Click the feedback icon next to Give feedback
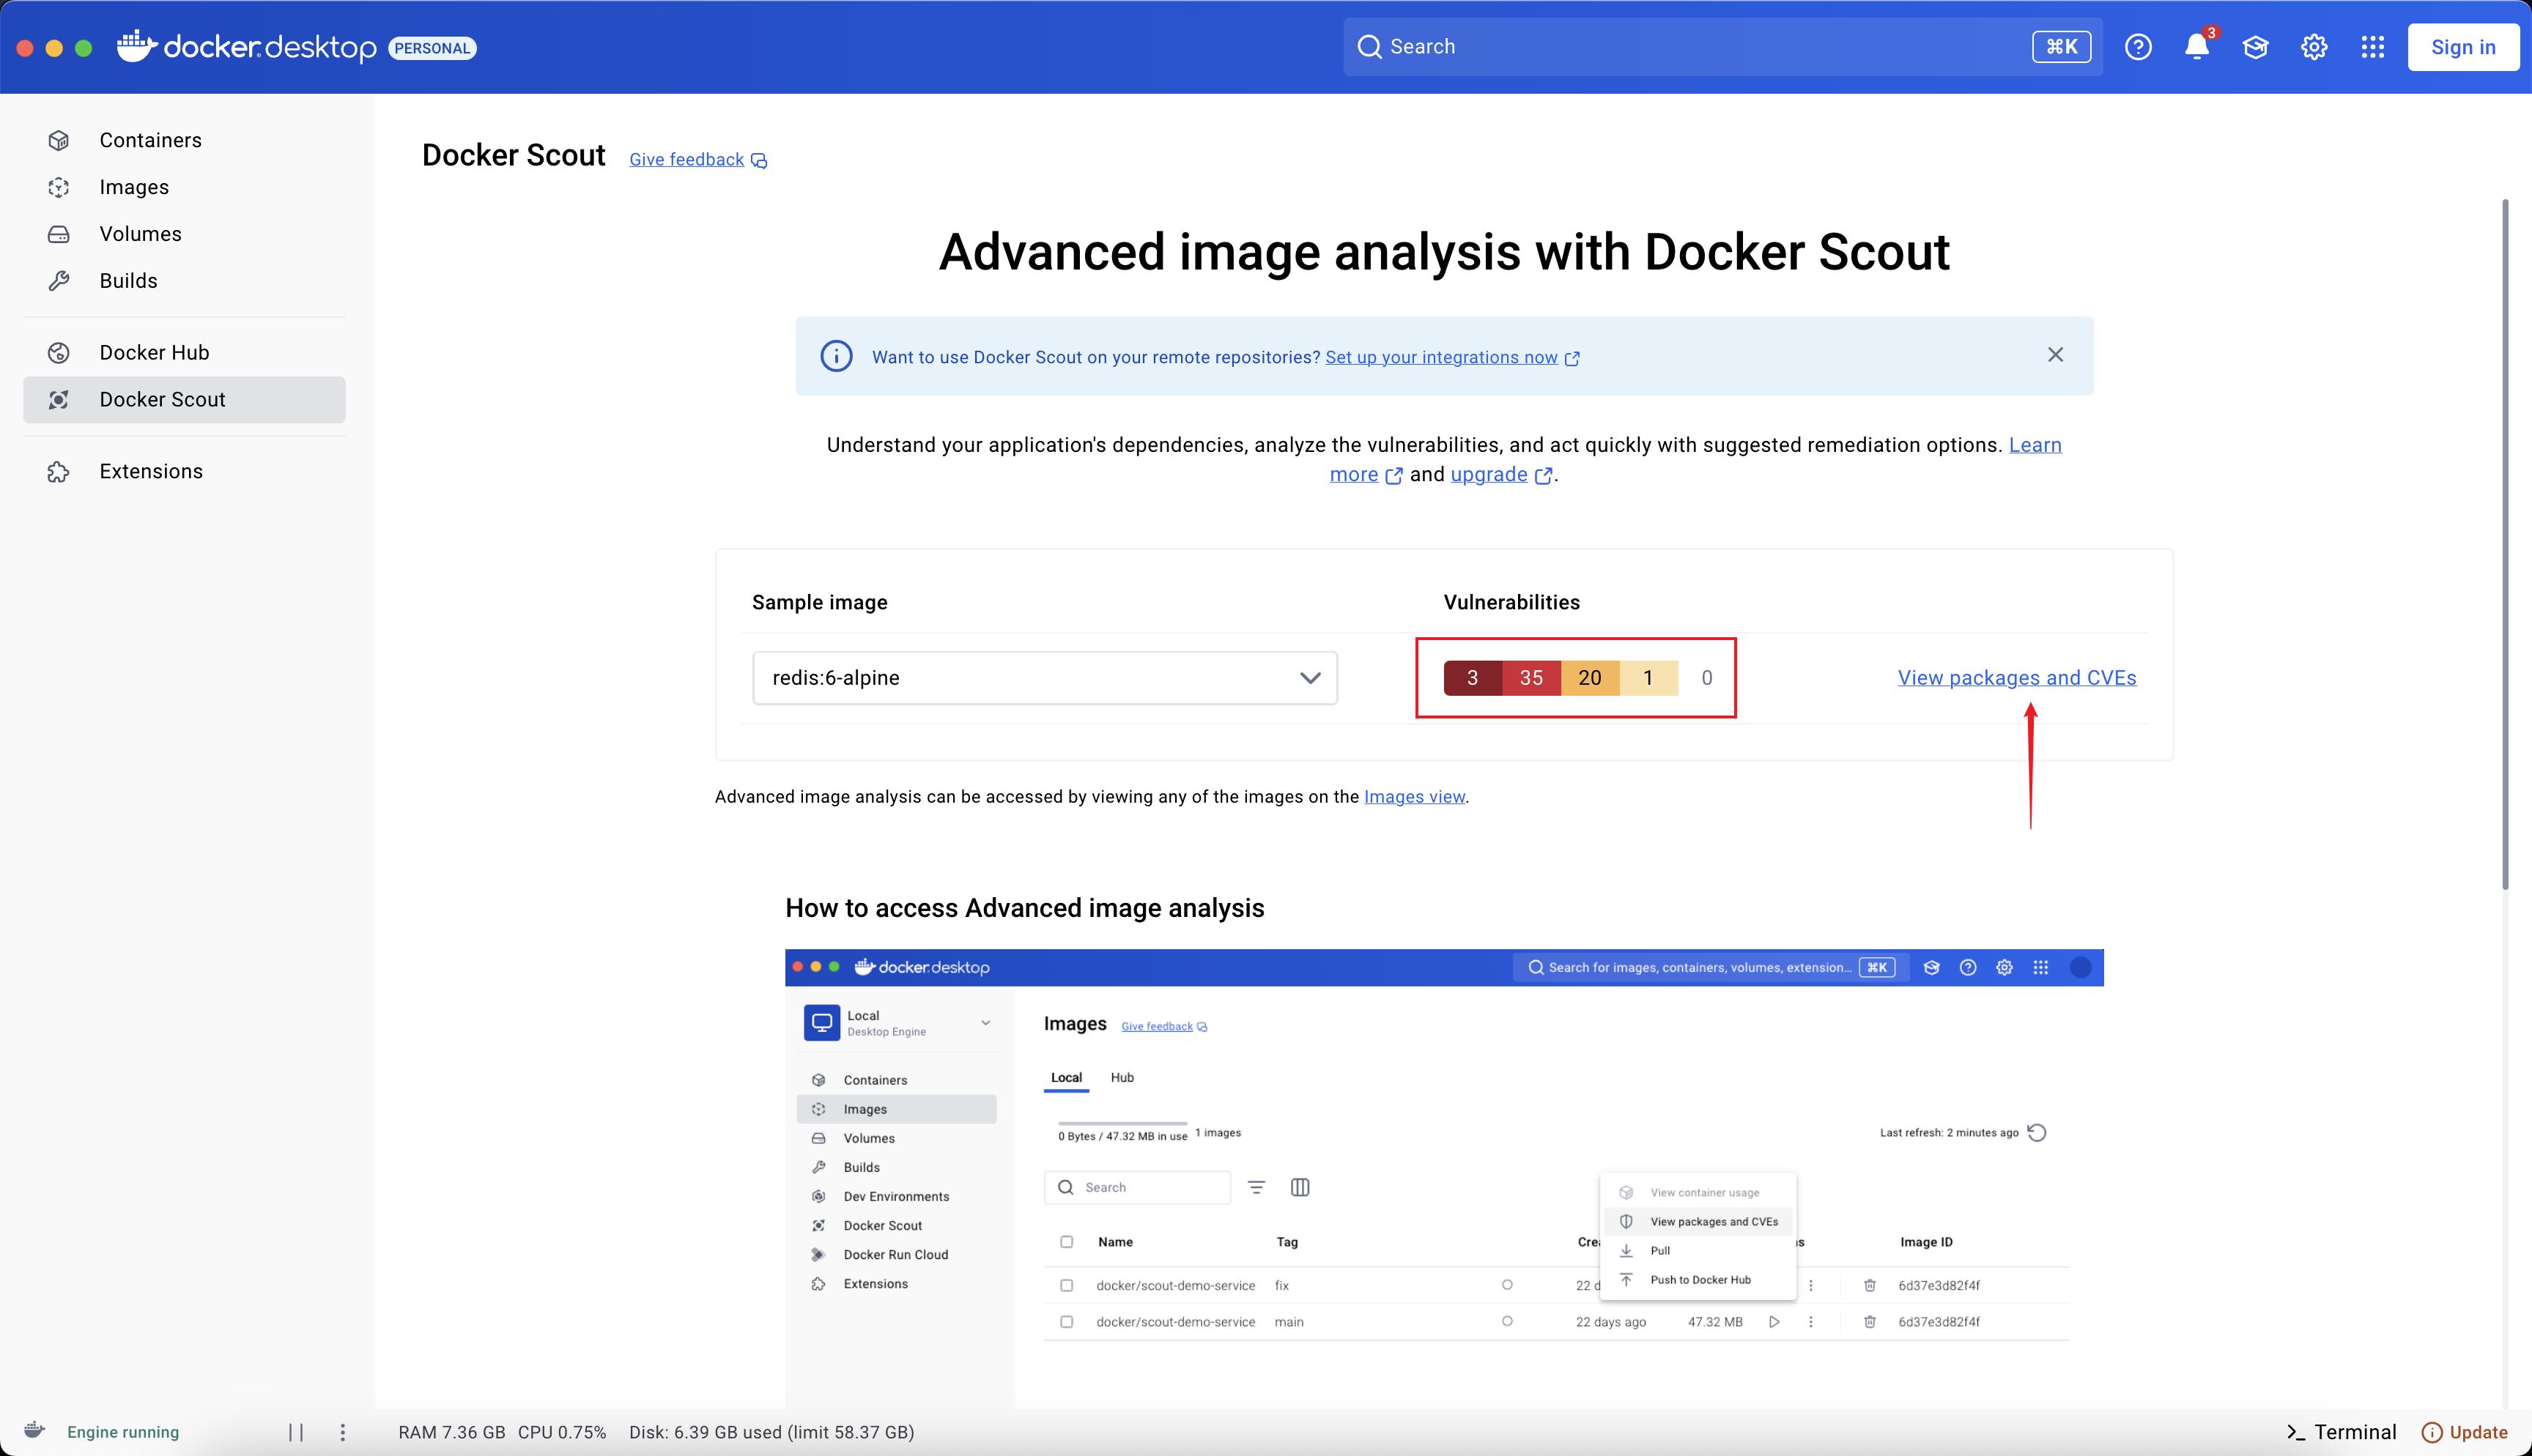 point(759,161)
